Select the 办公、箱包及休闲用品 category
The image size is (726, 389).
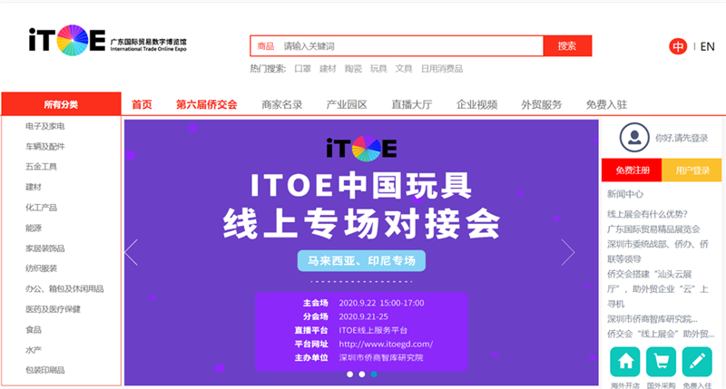pos(64,288)
